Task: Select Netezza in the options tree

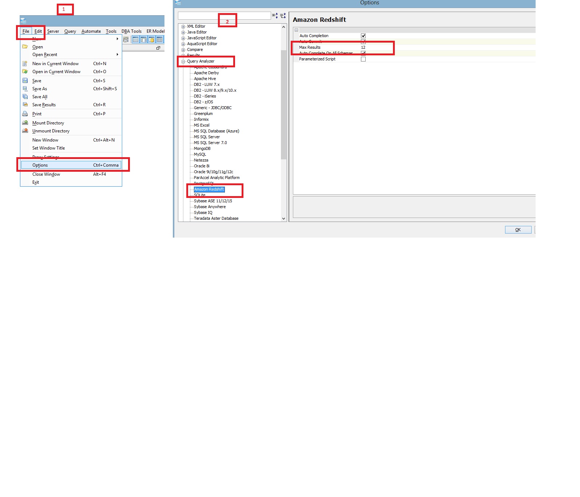Action: click(x=201, y=160)
